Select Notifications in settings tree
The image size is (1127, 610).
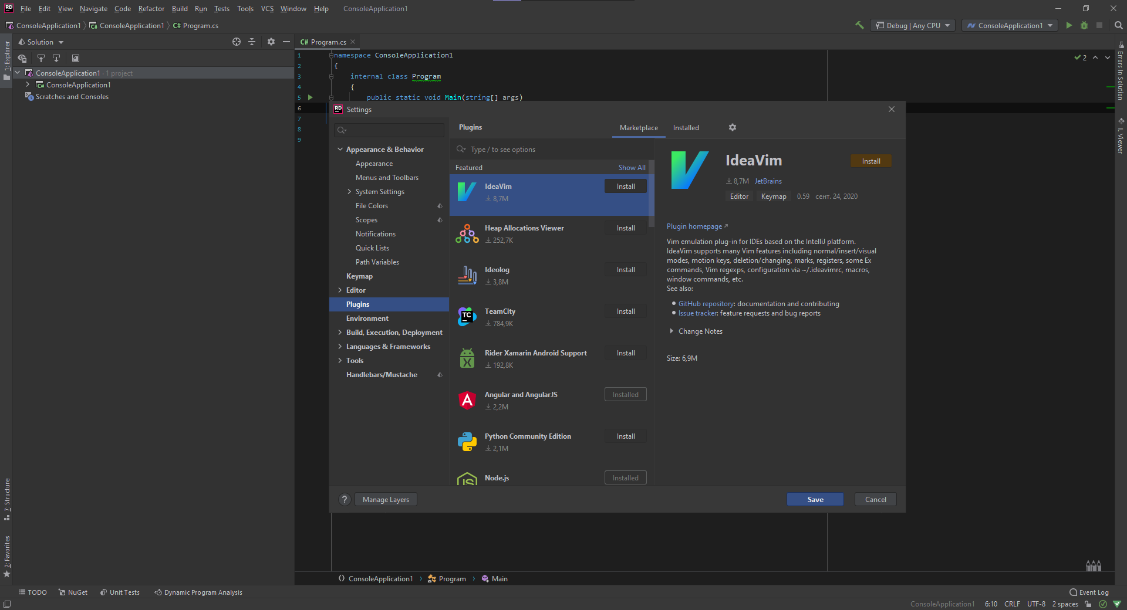pos(376,234)
